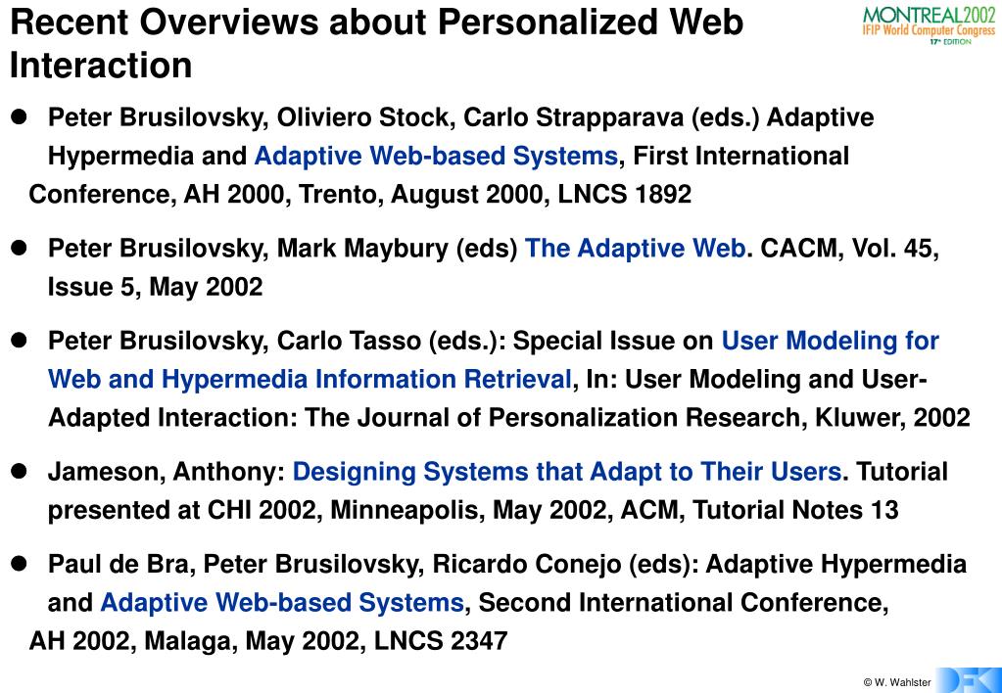The width and height of the screenshot is (1002, 693).
Task: Open User Modeling for link text
Action: coord(830,341)
